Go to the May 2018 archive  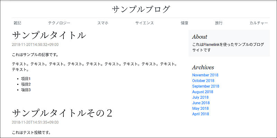pyautogui.click(x=200, y=108)
